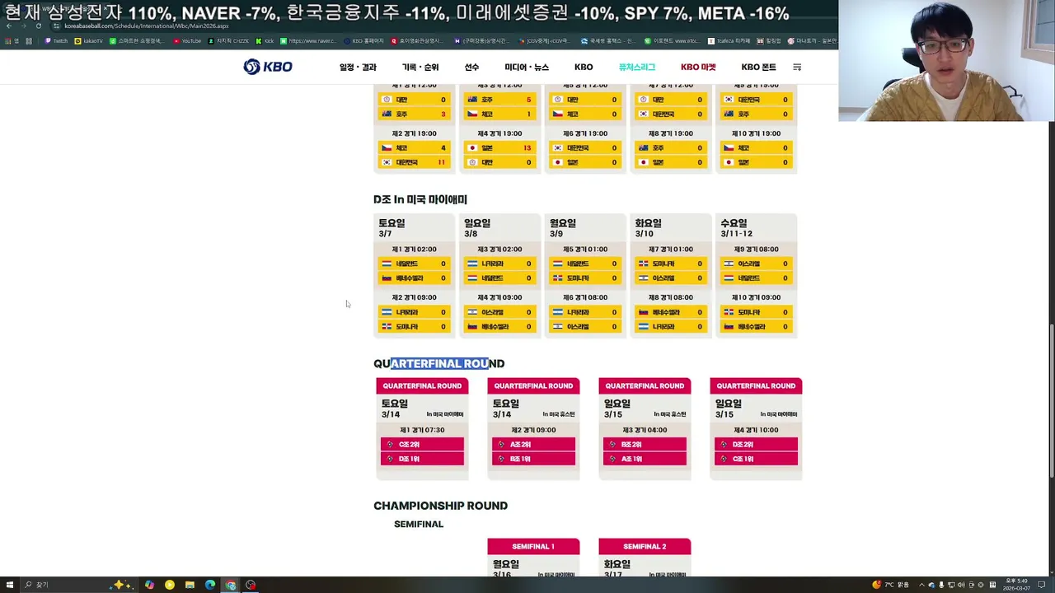The height and width of the screenshot is (593, 1055).
Task: Open the naver.com bookmark
Action: point(307,40)
